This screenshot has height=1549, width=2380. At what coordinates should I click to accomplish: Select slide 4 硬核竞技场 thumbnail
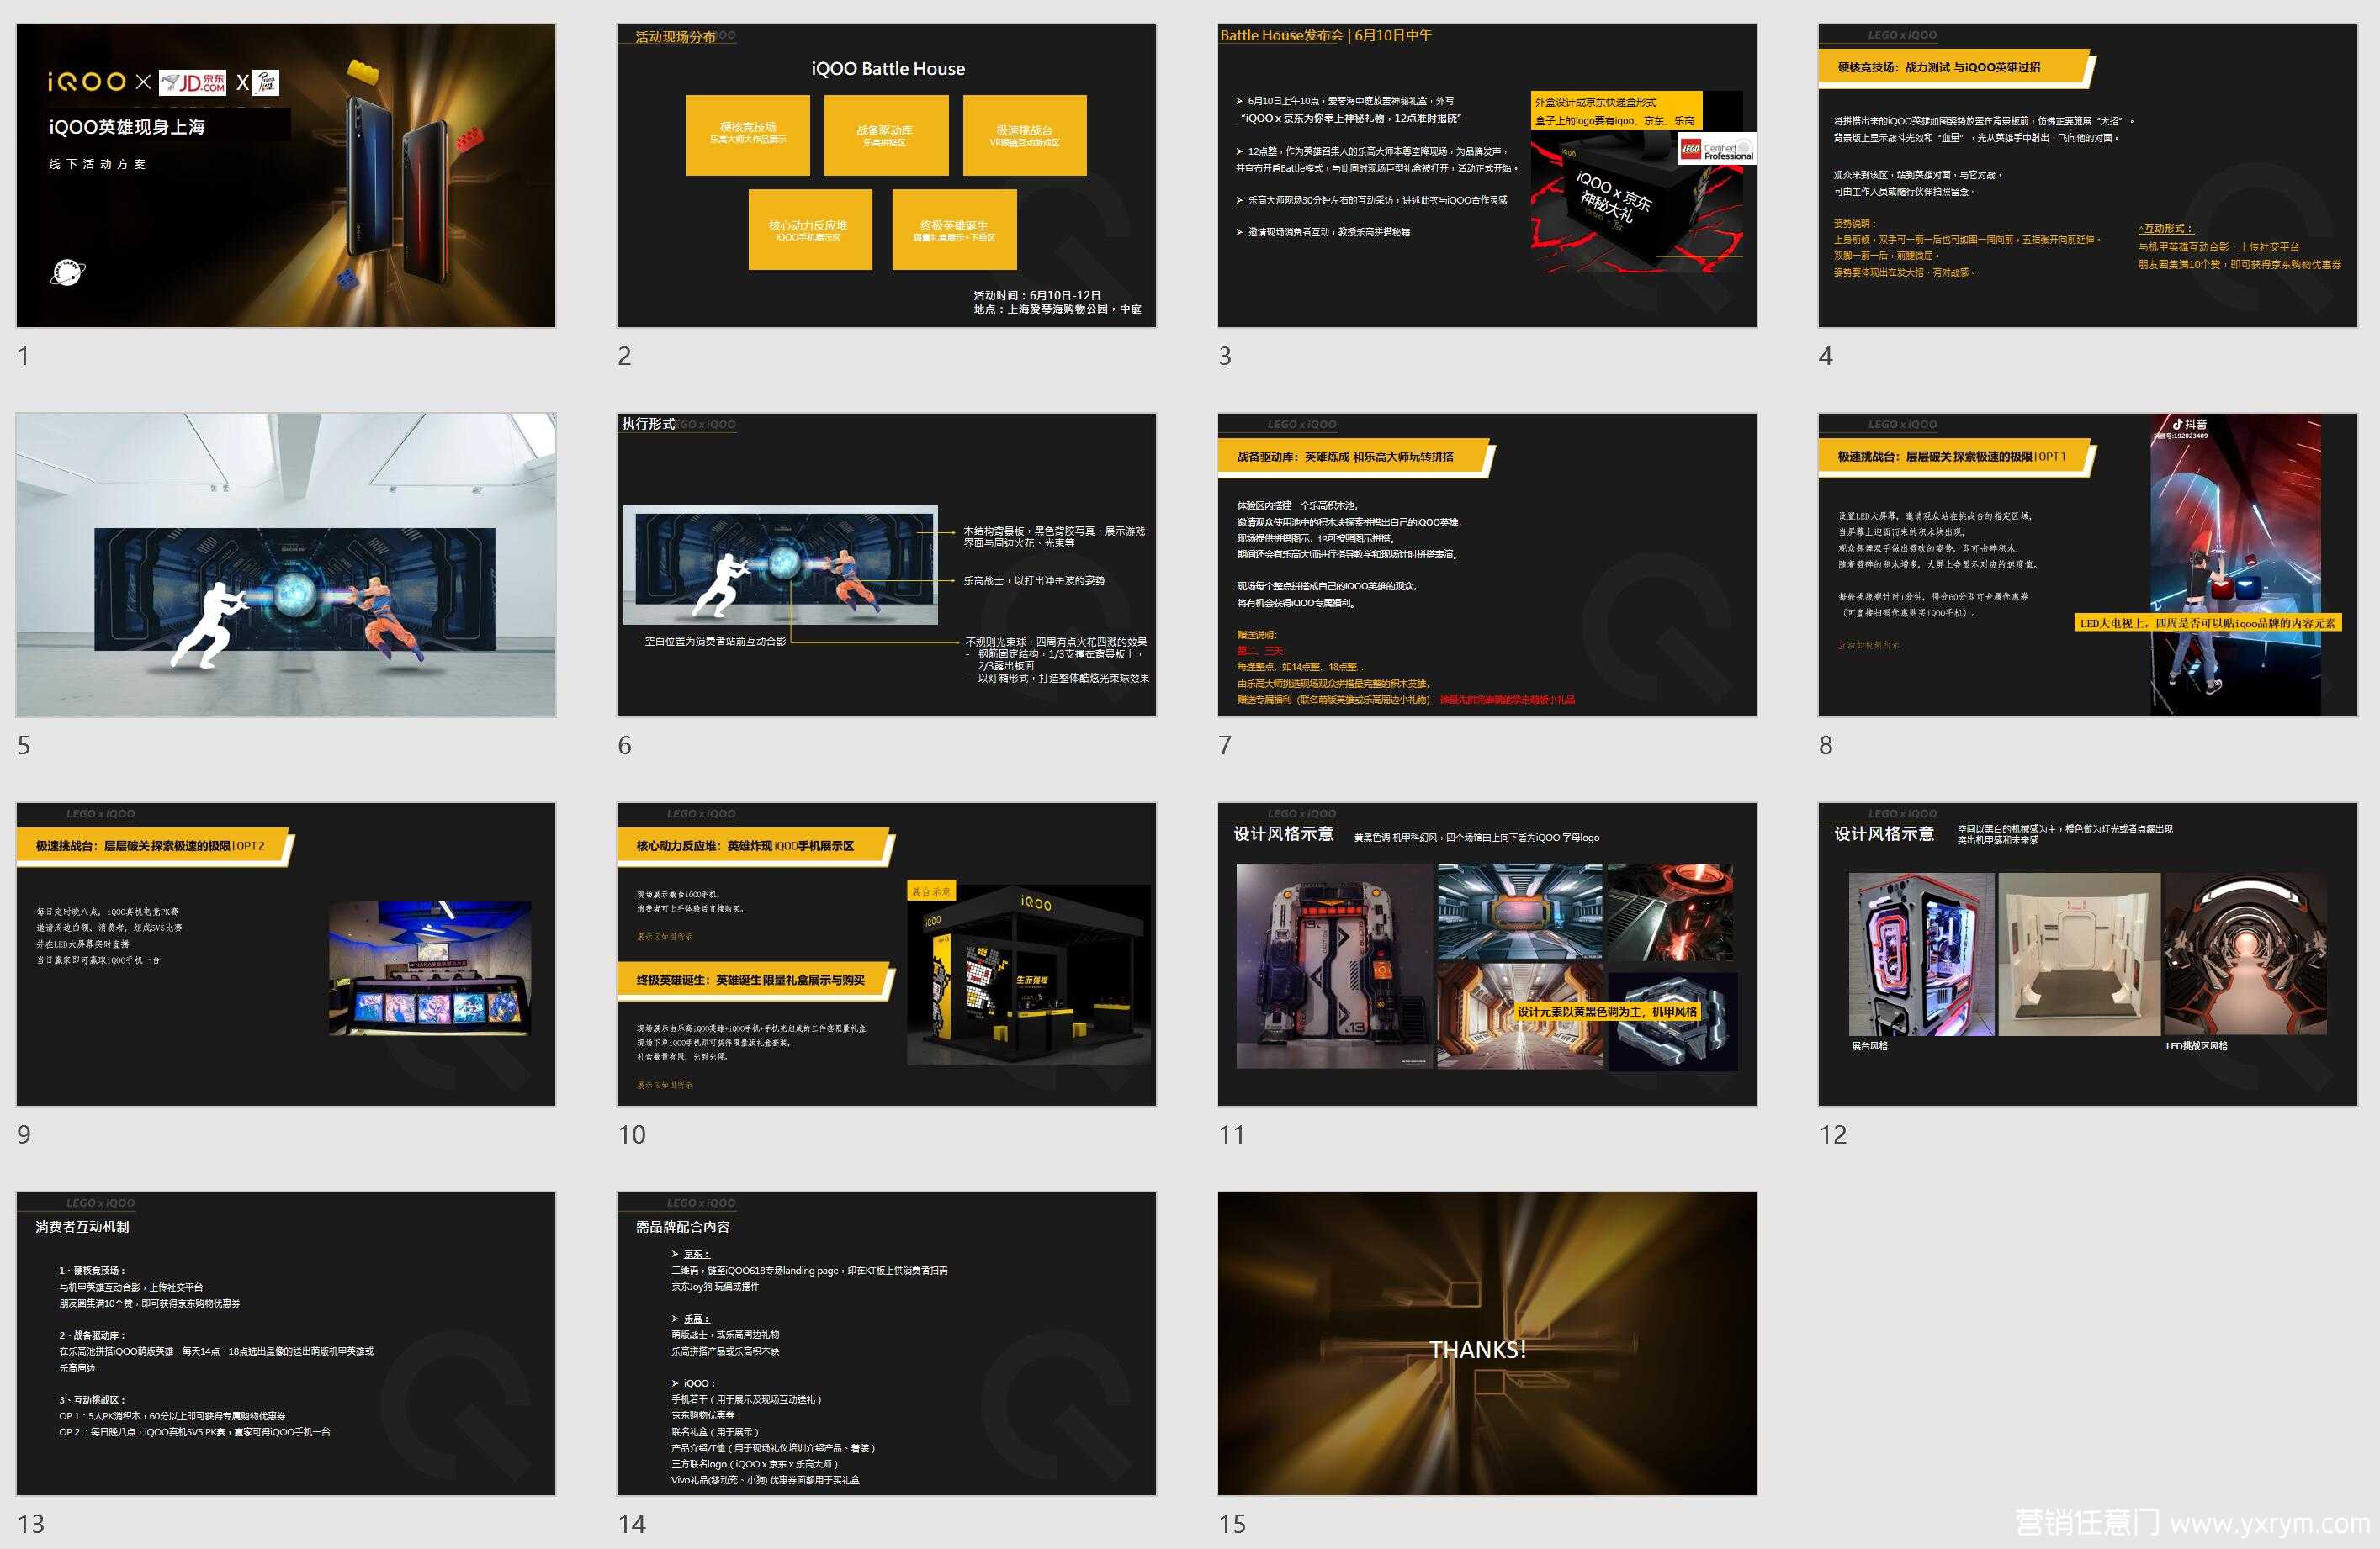tap(2088, 176)
